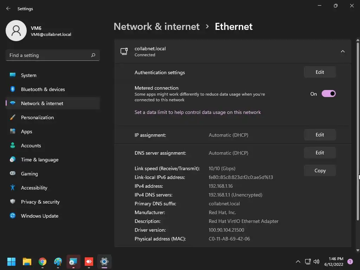The width and height of the screenshot is (360, 270).
Task: Click the VM6 user profile avatar
Action: [x=16, y=31]
